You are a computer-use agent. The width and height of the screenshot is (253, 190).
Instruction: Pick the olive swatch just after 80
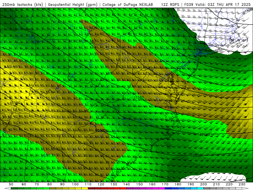52,188
